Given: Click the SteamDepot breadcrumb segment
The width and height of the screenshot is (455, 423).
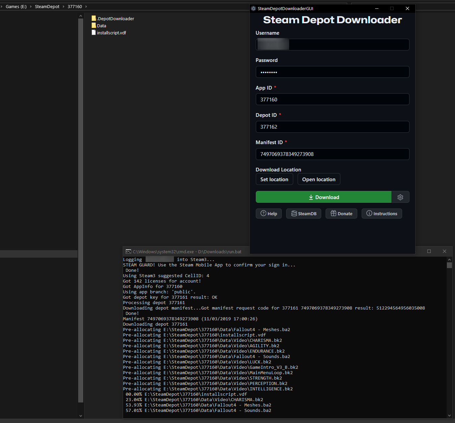Looking at the screenshot, I should pos(47,7).
